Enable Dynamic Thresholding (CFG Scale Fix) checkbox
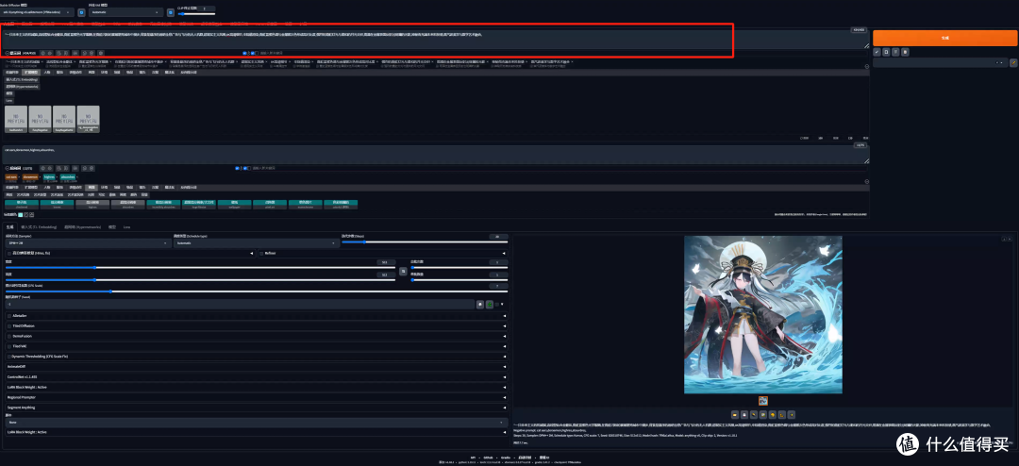The width and height of the screenshot is (1019, 466). 9,357
